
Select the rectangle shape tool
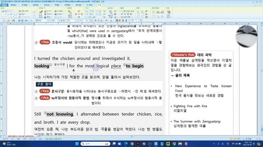click(8, 11)
